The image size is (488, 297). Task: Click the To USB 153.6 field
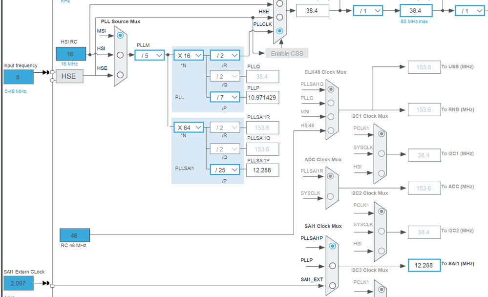coord(424,67)
